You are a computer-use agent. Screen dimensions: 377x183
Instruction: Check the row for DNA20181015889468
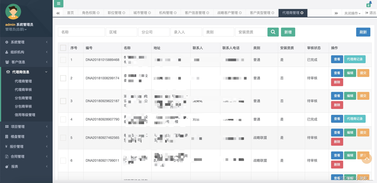(x=63, y=60)
